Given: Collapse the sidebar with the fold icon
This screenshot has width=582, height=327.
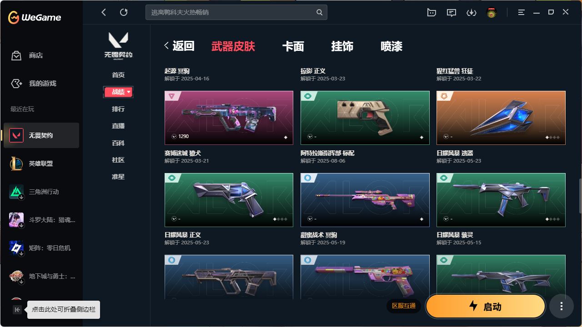Looking at the screenshot, I should tap(17, 310).
